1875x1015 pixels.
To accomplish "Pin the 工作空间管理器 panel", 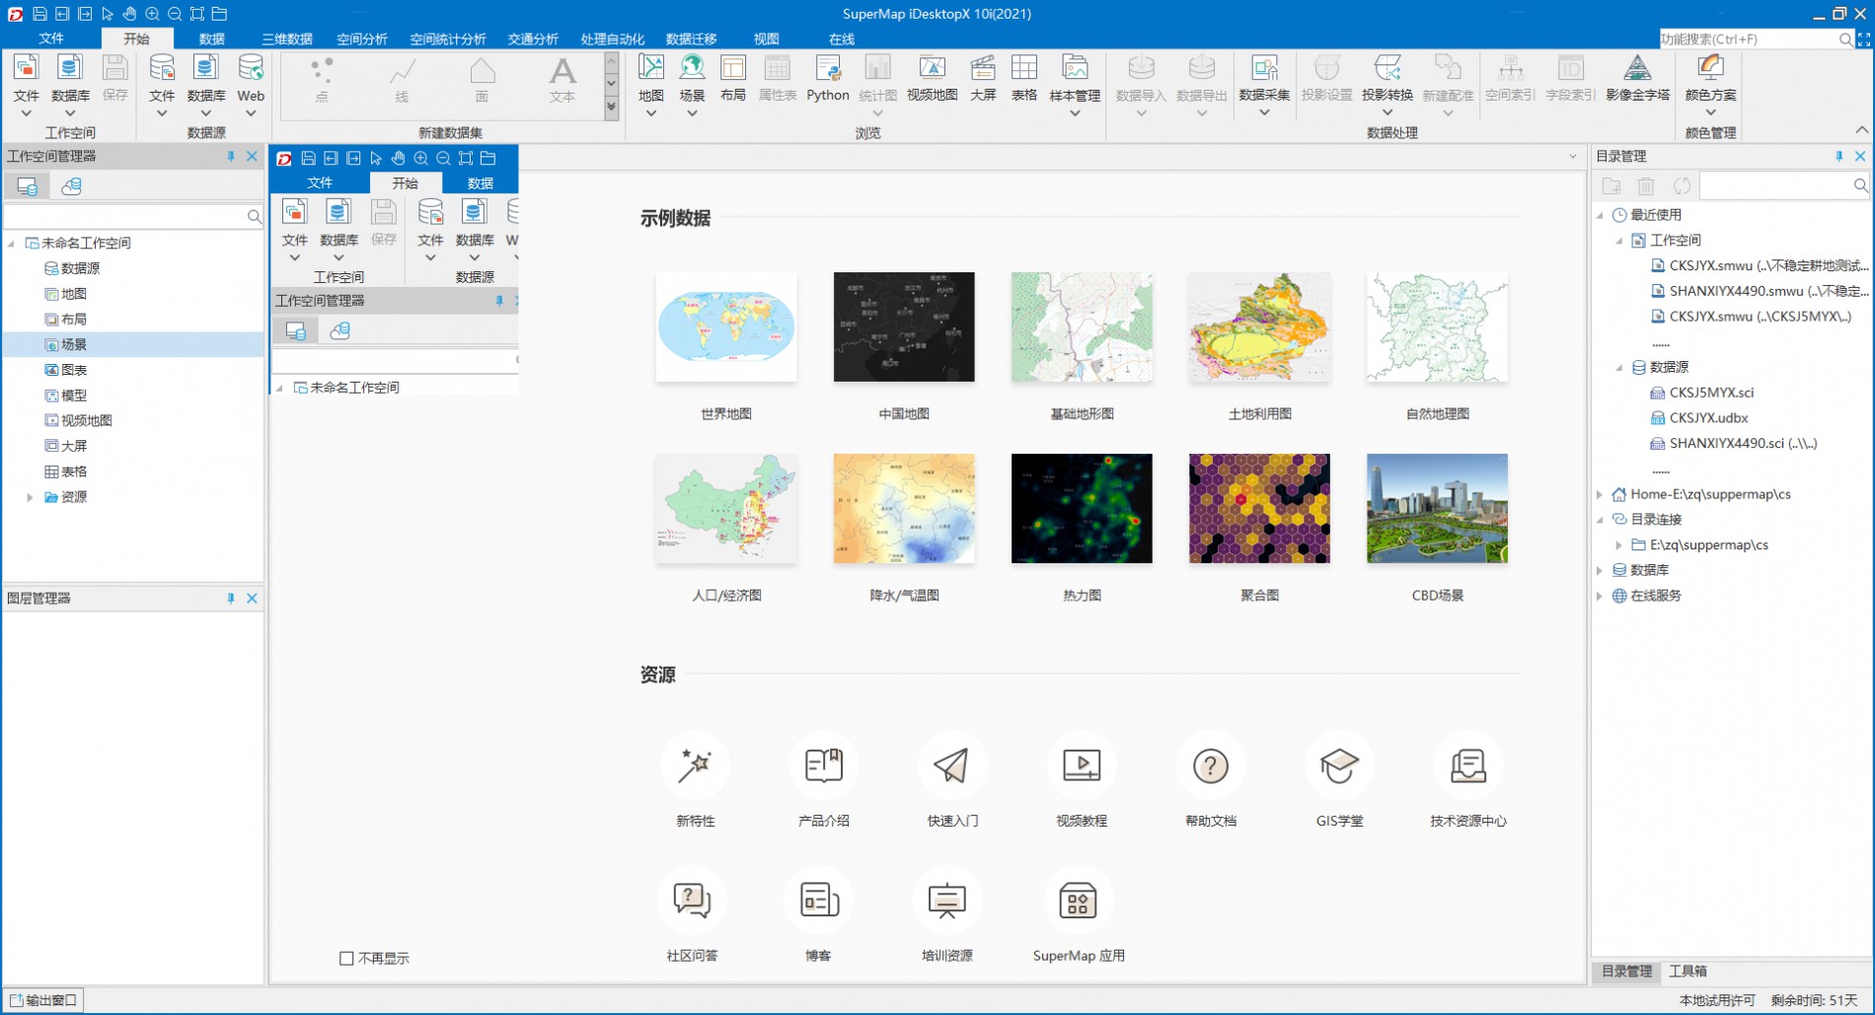I will (231, 156).
